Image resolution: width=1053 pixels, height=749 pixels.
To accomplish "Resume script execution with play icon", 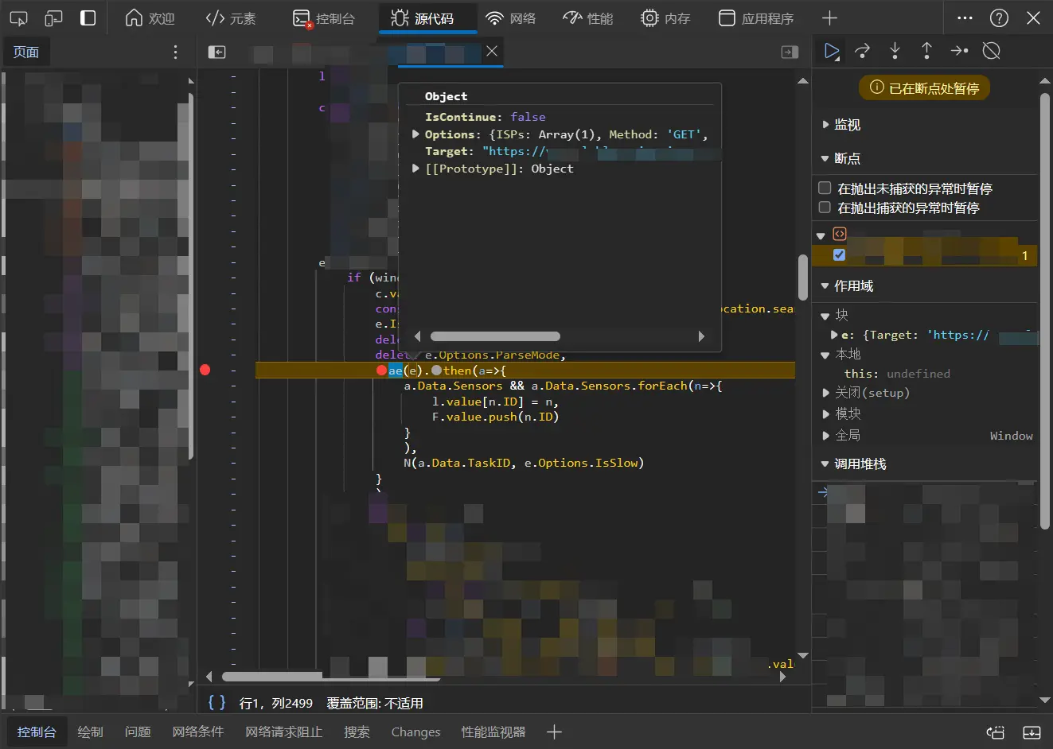I will [832, 52].
